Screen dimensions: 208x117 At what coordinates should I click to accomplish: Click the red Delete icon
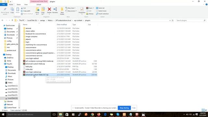click(x=49, y=9)
